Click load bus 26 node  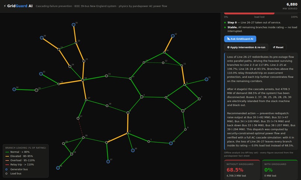(x=83, y=137)
